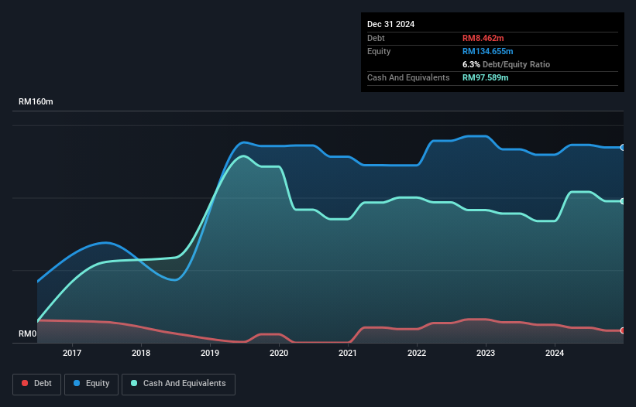Toggle the Equity series legend button

(91, 384)
